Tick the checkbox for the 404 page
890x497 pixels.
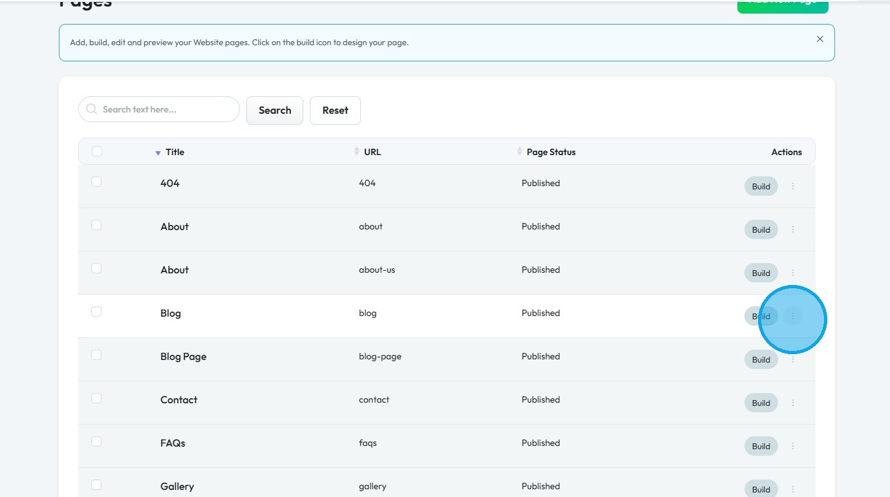[x=96, y=182]
